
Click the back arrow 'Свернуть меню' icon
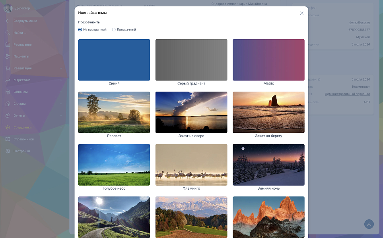8,21
